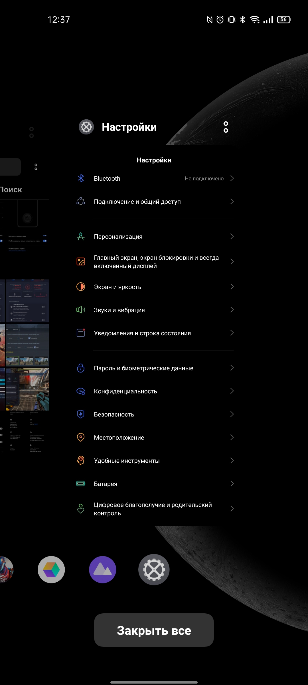Expand the Конфиденциальность chevron arrow

point(232,391)
